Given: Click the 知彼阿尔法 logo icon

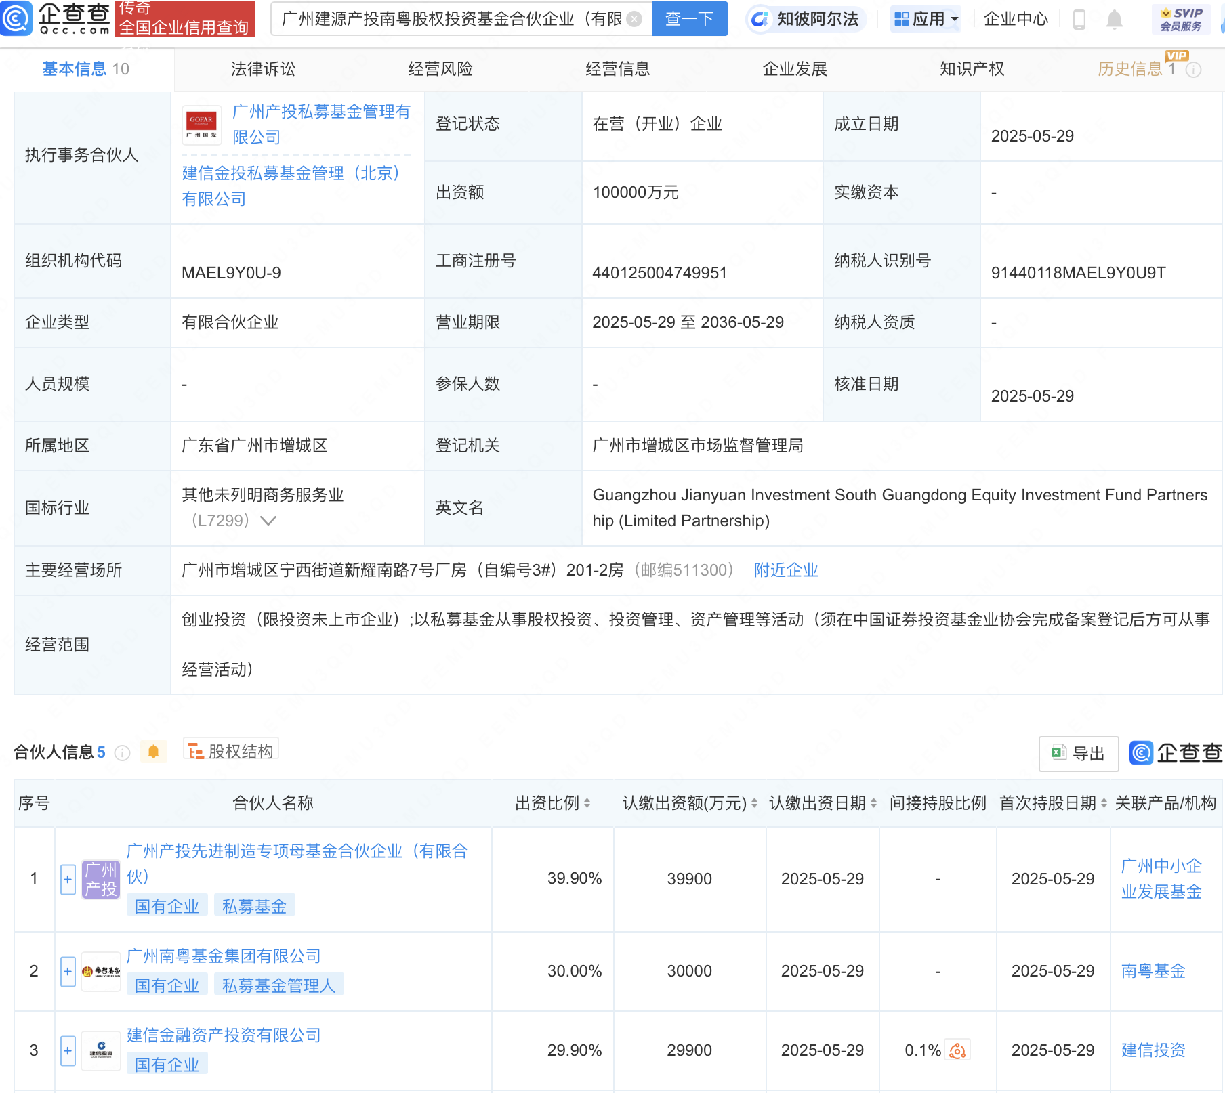Looking at the screenshot, I should click(x=760, y=19).
